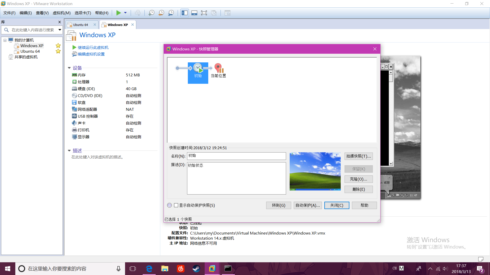Image resolution: width=490 pixels, height=275 pixels.
Task: Click the 拍摄快照(T)... button
Action: coord(359,156)
